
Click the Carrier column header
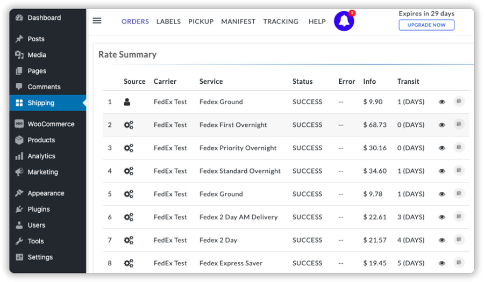[x=165, y=81]
